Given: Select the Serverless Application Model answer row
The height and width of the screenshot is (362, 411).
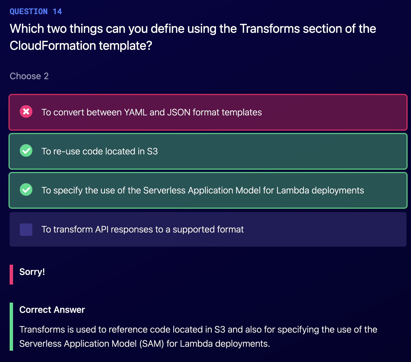Looking at the screenshot, I should 208,190.
